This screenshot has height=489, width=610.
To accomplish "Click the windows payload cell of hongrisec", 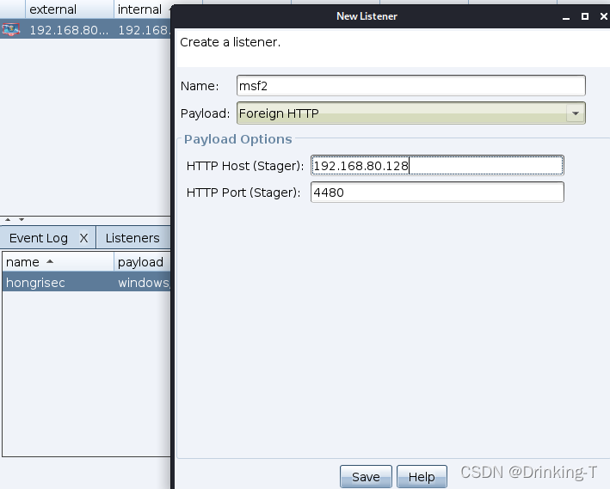I will 143,282.
